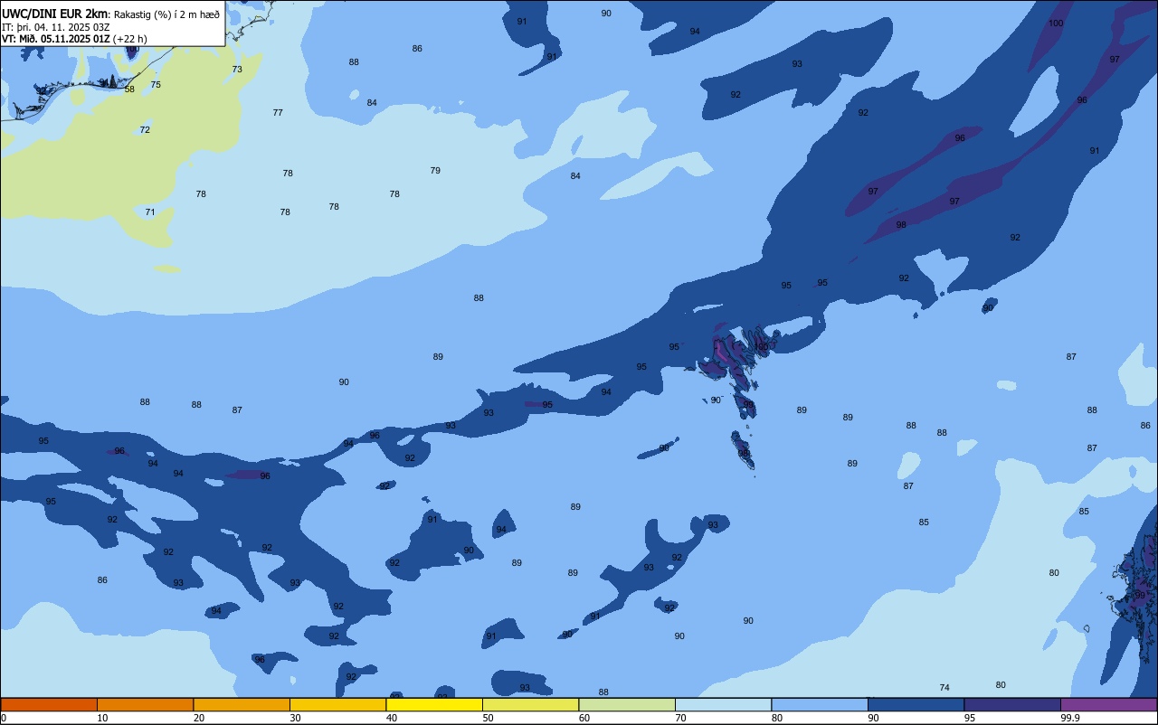Click the 0–10 dark orange legend swatch
Screen dimensions: 1158x725
[x=49, y=704]
